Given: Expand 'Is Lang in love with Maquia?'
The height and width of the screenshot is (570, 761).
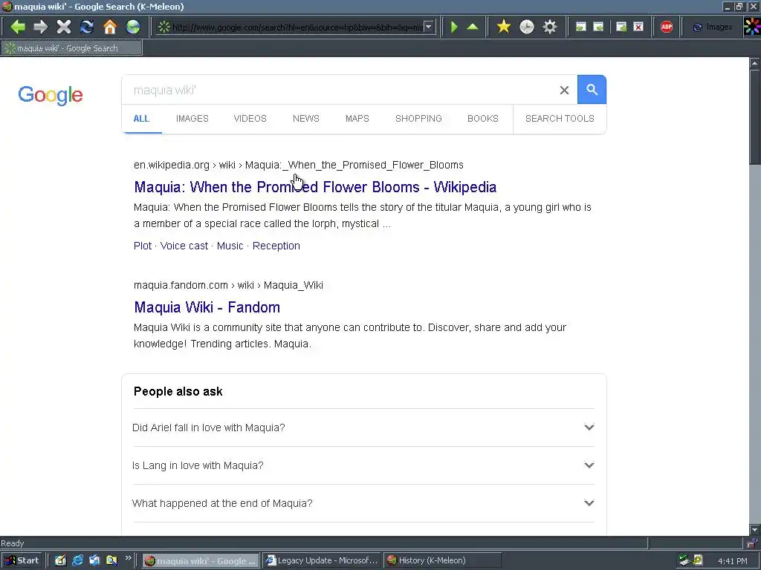Looking at the screenshot, I should coord(363,465).
